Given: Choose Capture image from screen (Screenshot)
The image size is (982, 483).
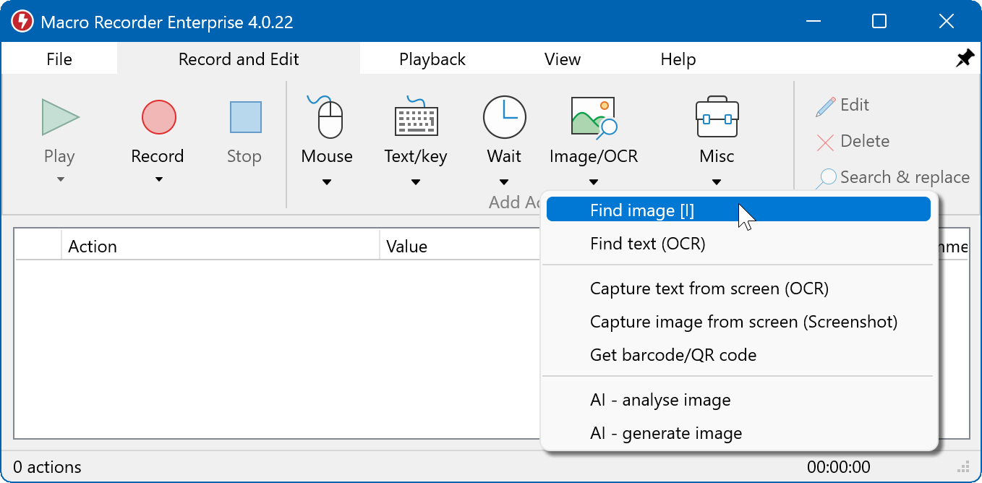Looking at the screenshot, I should coord(743,322).
